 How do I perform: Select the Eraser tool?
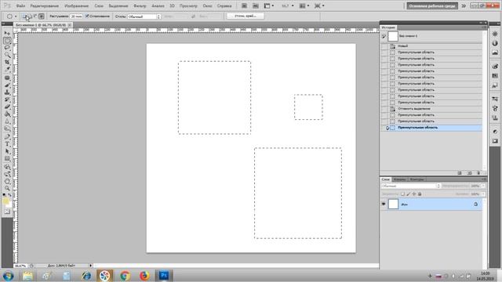pyautogui.click(x=7, y=107)
